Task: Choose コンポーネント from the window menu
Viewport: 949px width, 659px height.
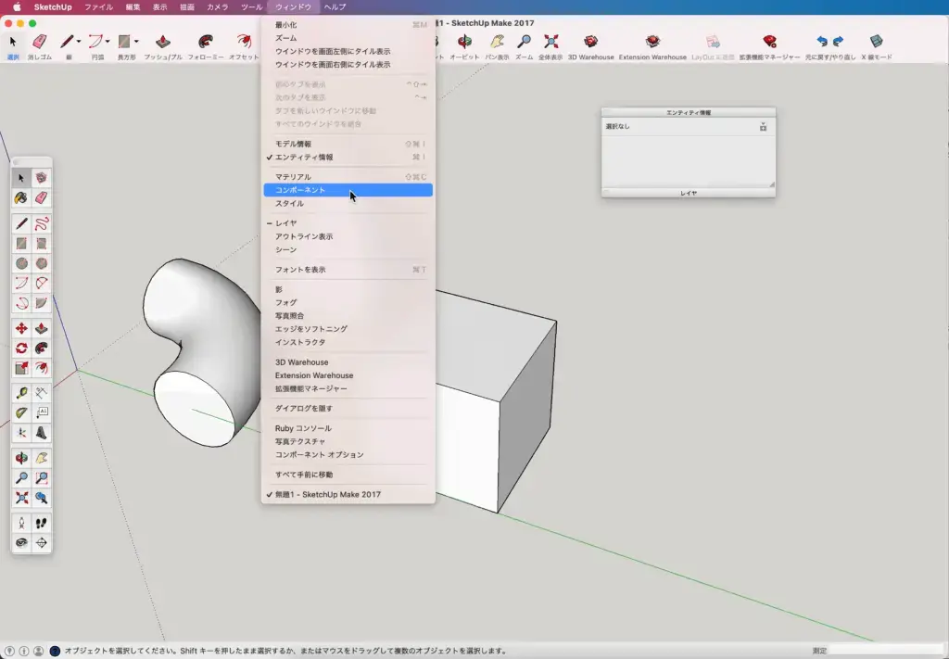Action: [x=348, y=190]
